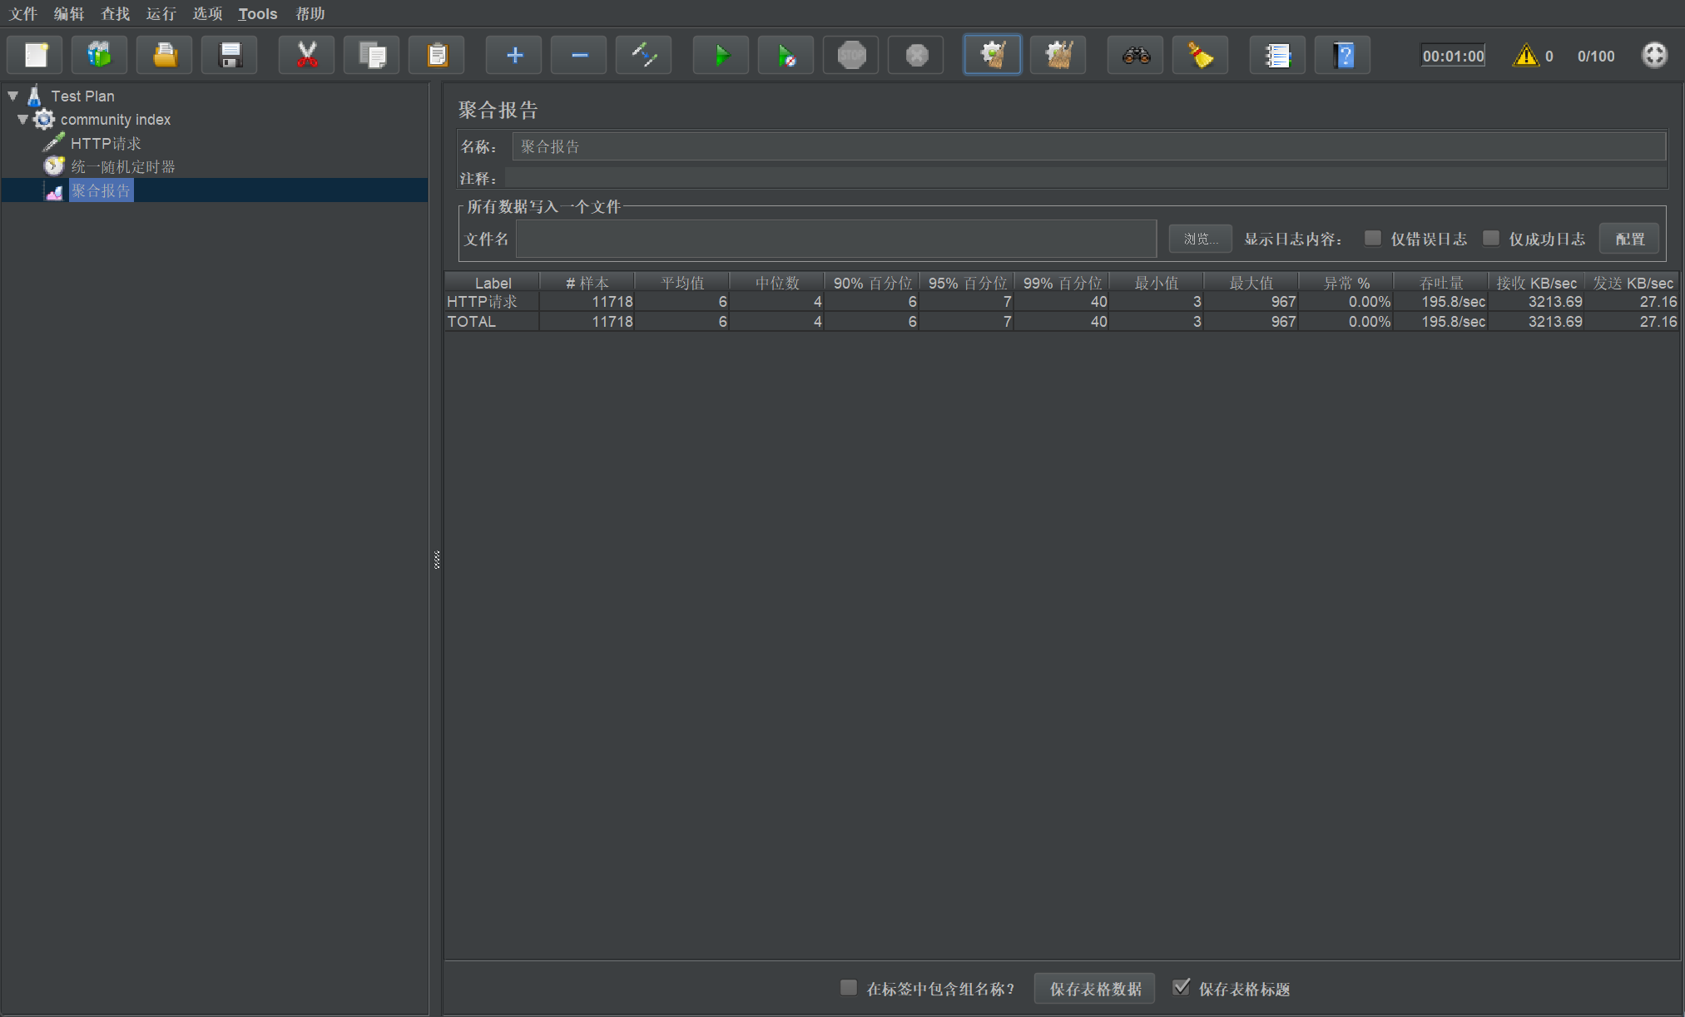Viewport: 1685px width, 1017px height.
Task: Collapse the community index thread group
Action: pyautogui.click(x=22, y=120)
